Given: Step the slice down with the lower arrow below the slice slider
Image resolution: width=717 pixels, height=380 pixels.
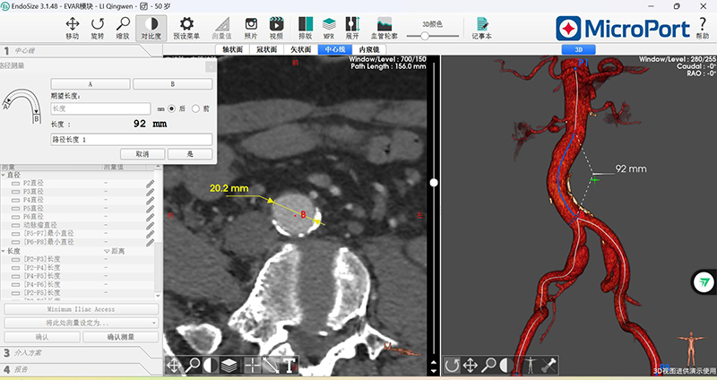Looking at the screenshot, I should (434, 370).
